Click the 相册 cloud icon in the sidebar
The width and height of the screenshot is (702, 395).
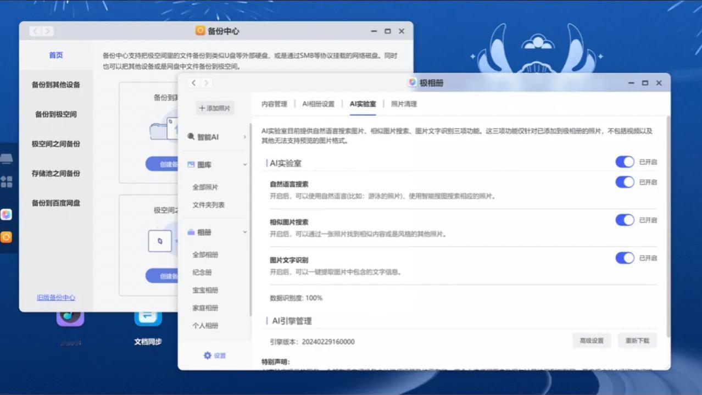pos(191,232)
